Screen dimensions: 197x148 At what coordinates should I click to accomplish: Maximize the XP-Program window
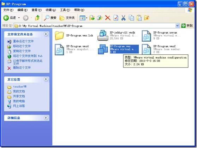click(x=186, y=4)
